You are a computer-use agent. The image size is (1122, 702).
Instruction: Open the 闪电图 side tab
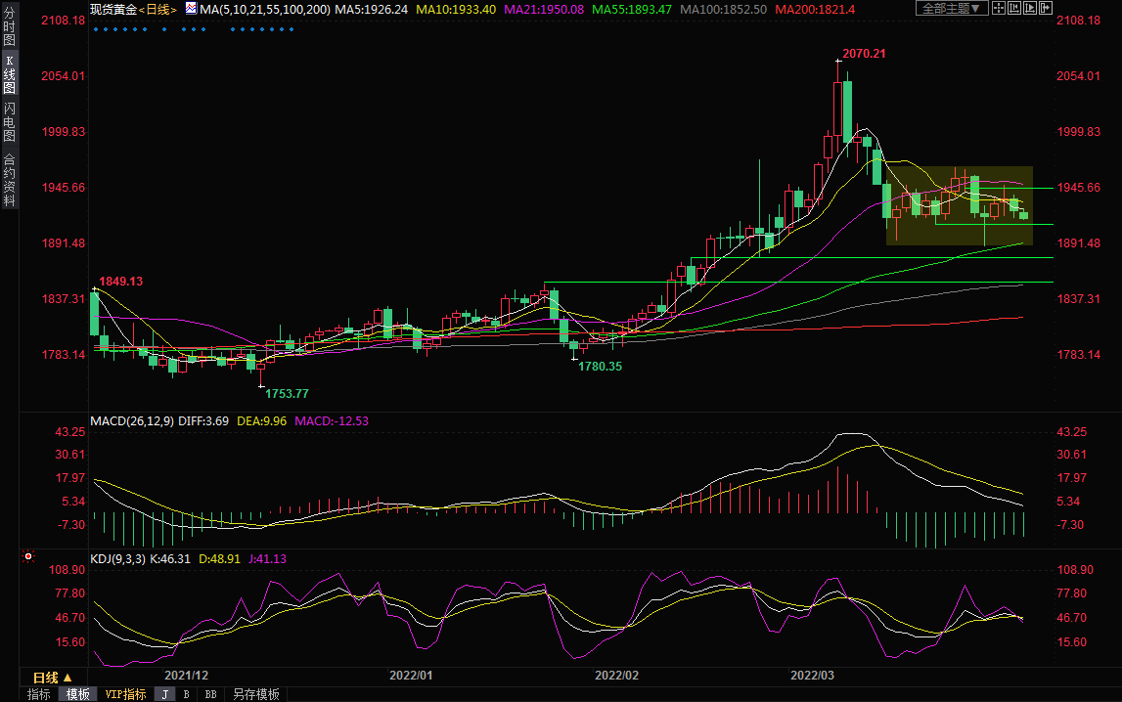[x=9, y=122]
